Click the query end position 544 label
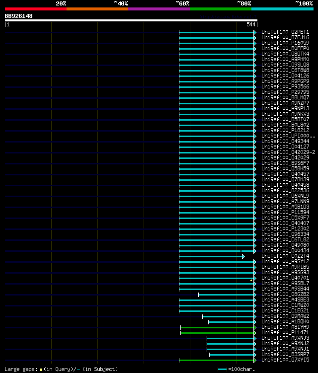Image resolution: width=318 pixels, height=373 pixels. pyautogui.click(x=251, y=24)
